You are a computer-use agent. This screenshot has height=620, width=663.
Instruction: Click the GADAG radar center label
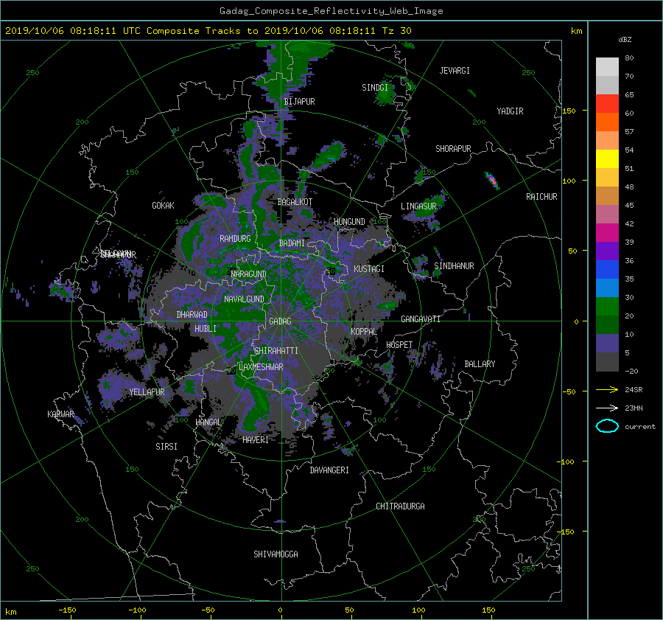(281, 321)
